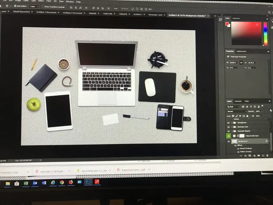Screen dimensions: 273x205
Task: Click align top edges icon
Action: click(94, 8)
